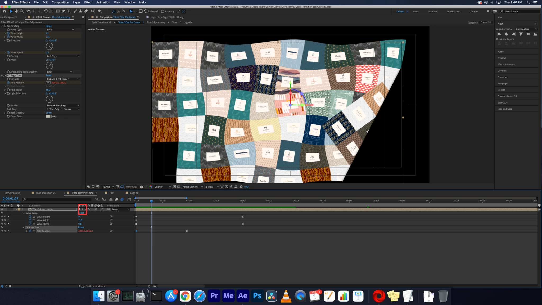Viewport: 542px width, 305px height.
Task: Reset the Wave Warp effect
Action: (x=48, y=26)
